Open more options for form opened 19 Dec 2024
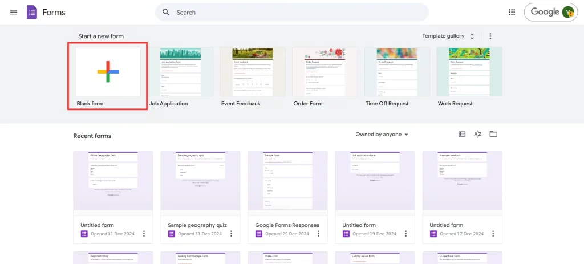584x264 pixels. (405, 234)
